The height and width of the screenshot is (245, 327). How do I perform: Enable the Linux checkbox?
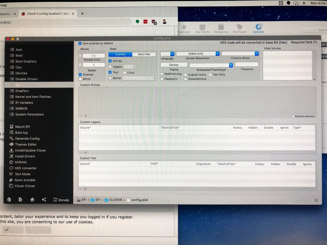pyautogui.click(x=125, y=73)
